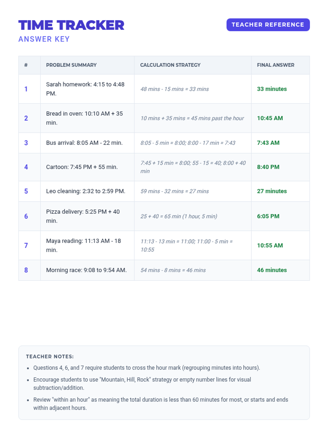Viewport: 328px width, 438px height.
Task: Click the 8:40 PM final answer
Action: coord(268,167)
